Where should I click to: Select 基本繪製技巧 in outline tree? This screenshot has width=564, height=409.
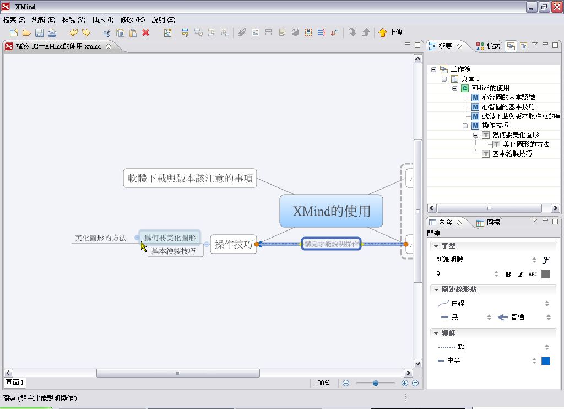(x=512, y=154)
